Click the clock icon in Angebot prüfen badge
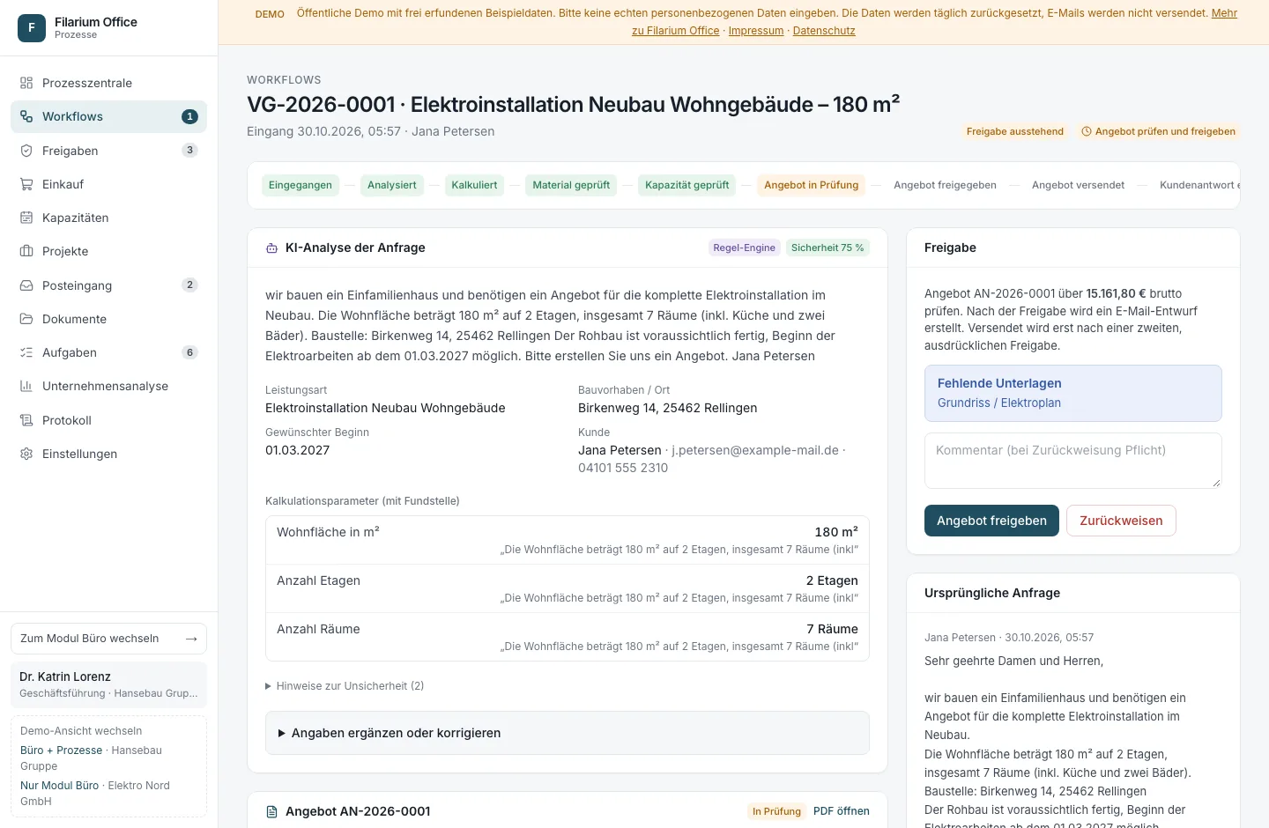The width and height of the screenshot is (1269, 828). 1087,131
